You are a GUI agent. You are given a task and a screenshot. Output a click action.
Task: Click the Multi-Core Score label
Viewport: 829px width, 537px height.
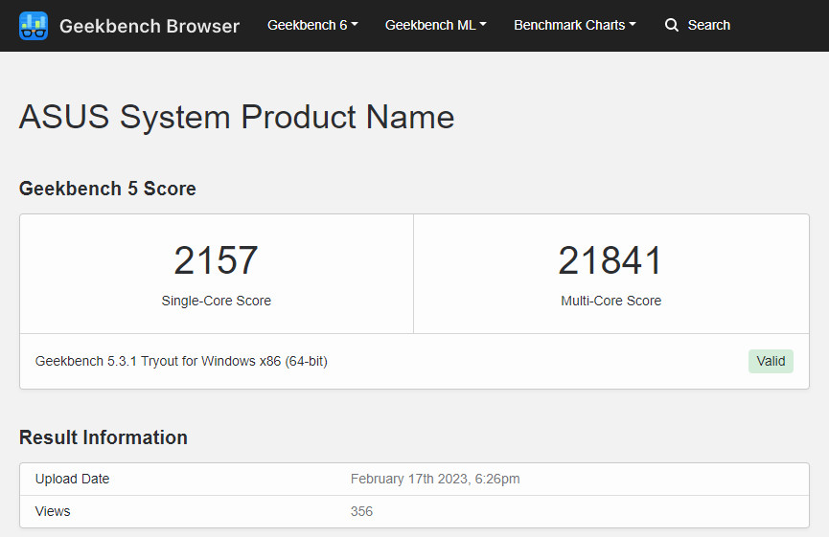pyautogui.click(x=611, y=301)
